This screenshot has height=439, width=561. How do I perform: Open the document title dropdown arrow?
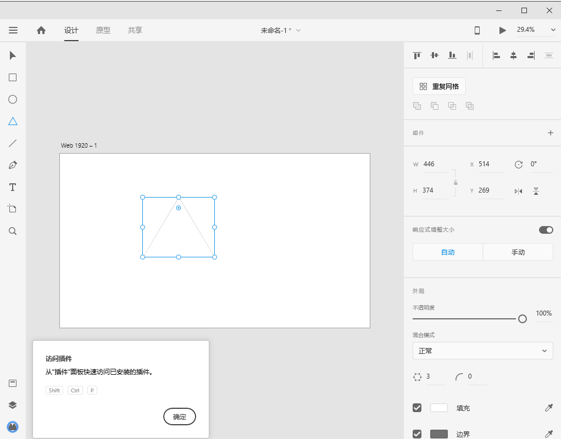click(298, 30)
